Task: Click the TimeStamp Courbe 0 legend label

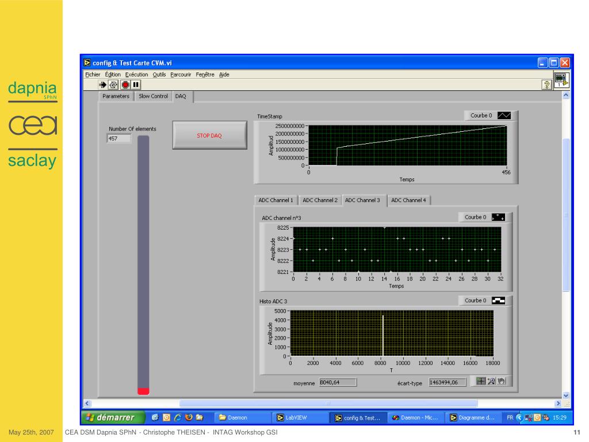Action: click(x=481, y=115)
